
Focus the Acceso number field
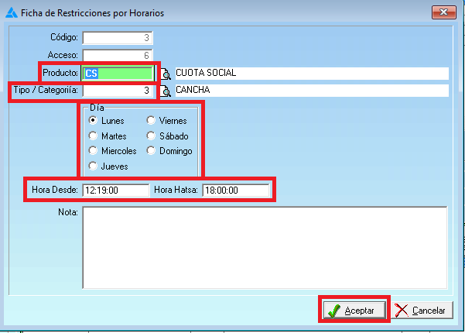point(118,55)
